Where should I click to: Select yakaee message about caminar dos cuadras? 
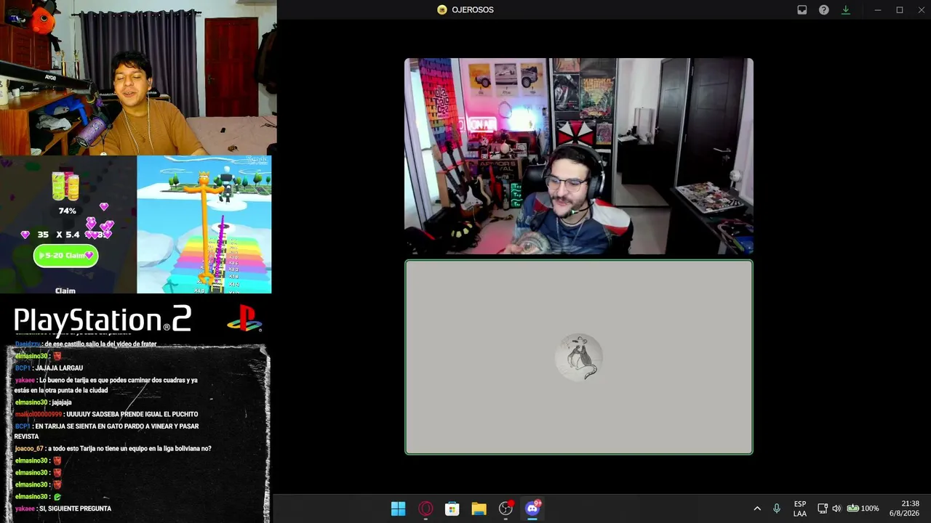point(106,385)
